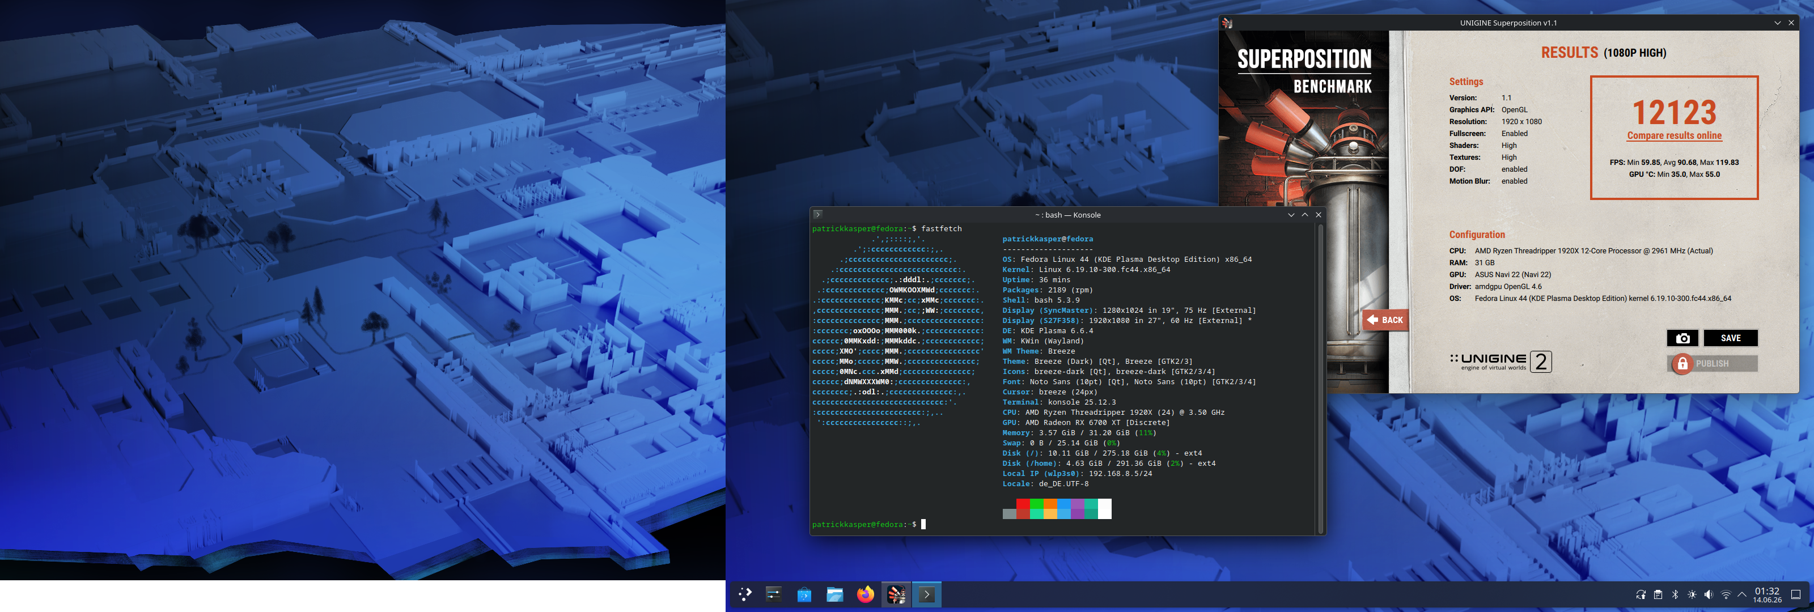
Task: Click the Superposition Benchmark banner artwork
Action: pyautogui.click(x=1303, y=211)
